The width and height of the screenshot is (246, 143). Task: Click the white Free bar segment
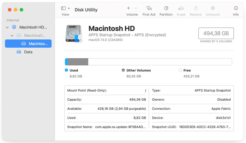click(x=160, y=62)
